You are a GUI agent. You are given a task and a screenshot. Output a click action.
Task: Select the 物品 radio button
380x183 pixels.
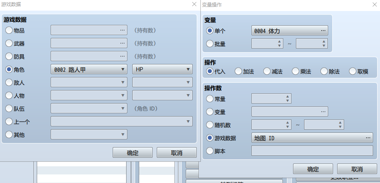click(9, 30)
